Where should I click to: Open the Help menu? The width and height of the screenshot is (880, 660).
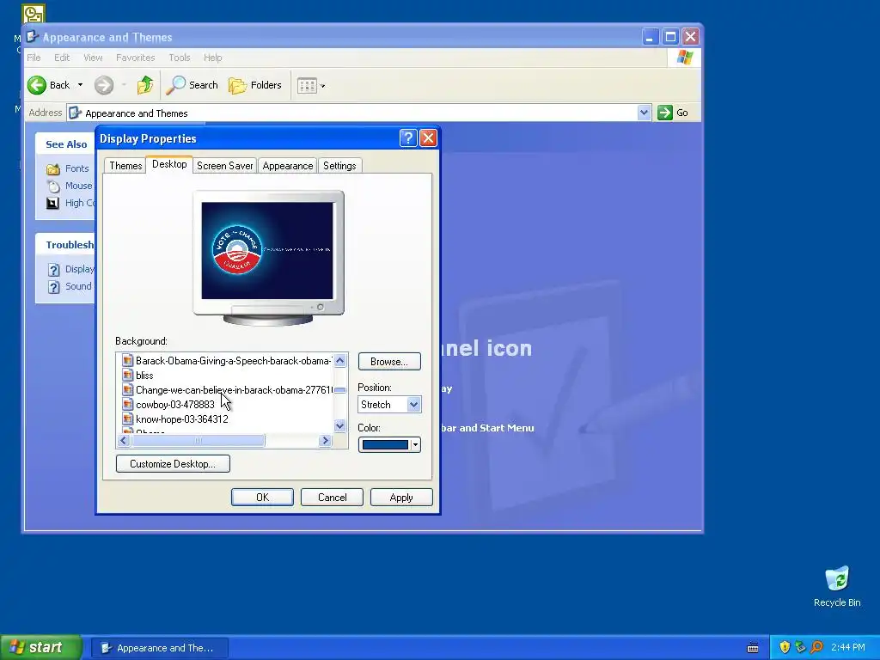[x=213, y=58]
